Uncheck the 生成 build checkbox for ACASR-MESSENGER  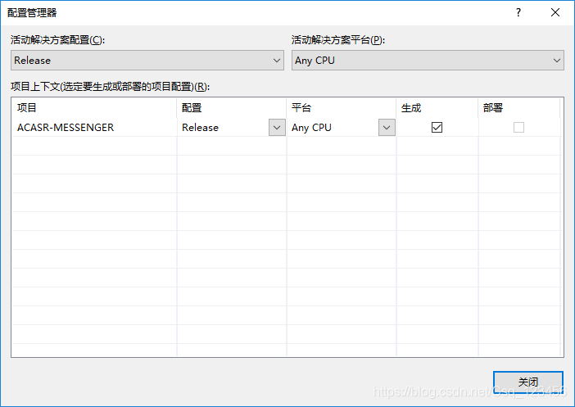(x=437, y=127)
